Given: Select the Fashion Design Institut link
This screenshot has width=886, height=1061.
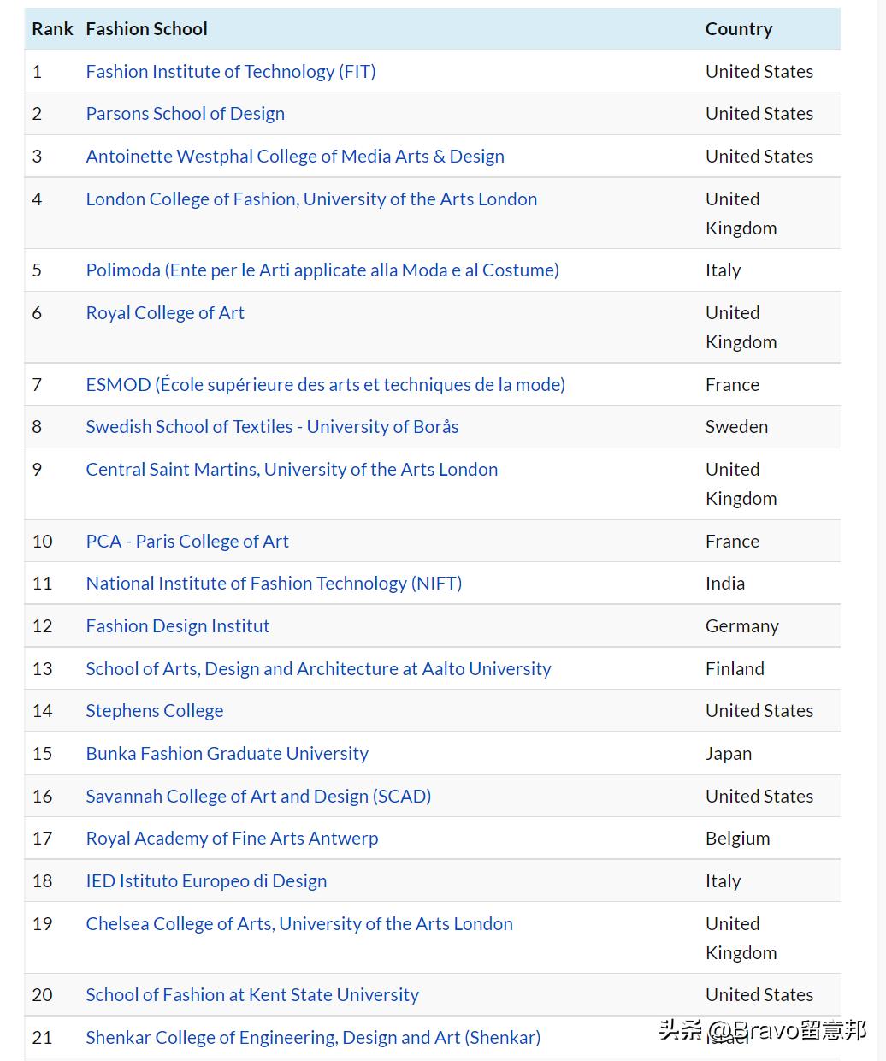Looking at the screenshot, I should tap(177, 626).
